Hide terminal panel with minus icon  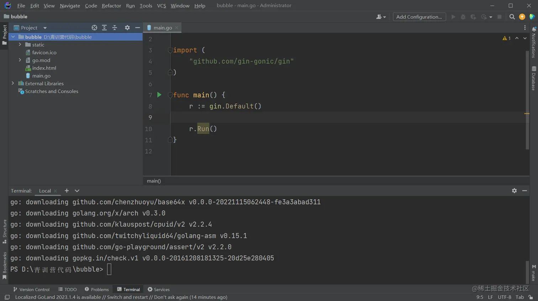[x=524, y=191]
